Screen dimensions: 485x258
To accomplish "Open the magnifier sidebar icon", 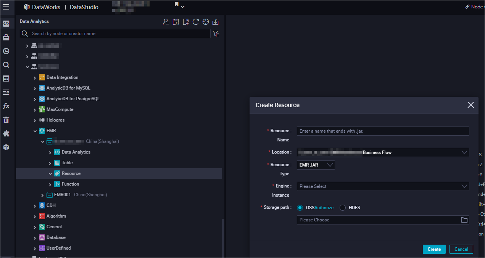I will coord(6,65).
